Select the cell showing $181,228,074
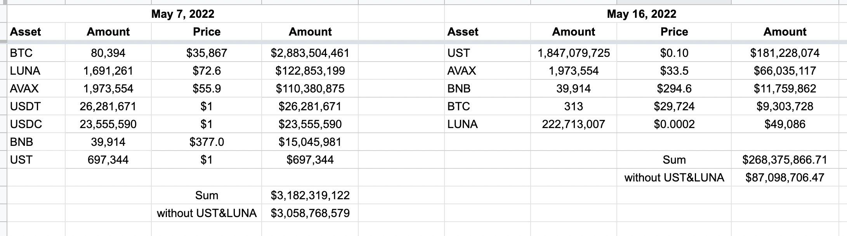Image resolution: width=847 pixels, height=236 pixels. (785, 53)
